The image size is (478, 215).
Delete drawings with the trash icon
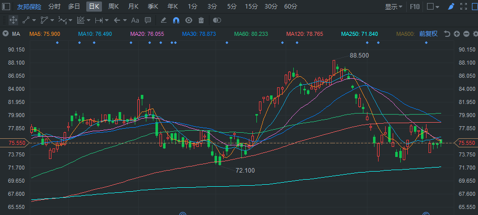(201, 20)
